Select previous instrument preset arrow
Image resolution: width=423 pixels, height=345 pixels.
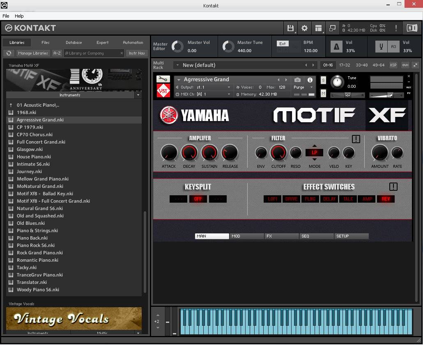point(278,80)
